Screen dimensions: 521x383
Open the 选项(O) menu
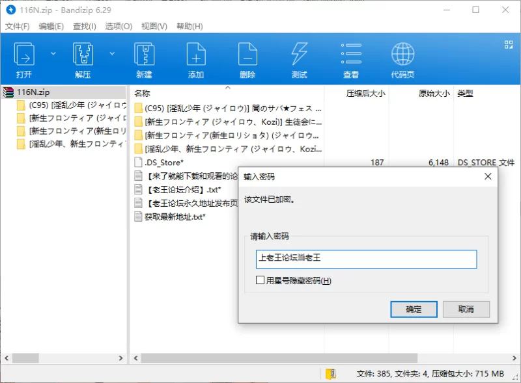tap(119, 26)
